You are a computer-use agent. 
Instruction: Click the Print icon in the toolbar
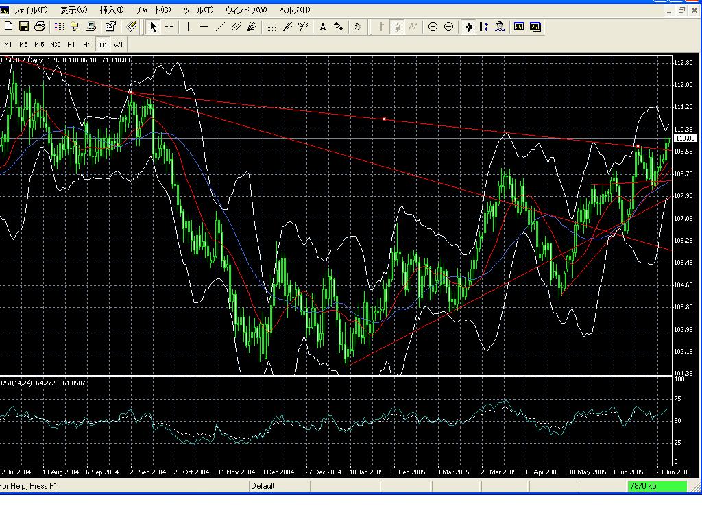(x=39, y=27)
